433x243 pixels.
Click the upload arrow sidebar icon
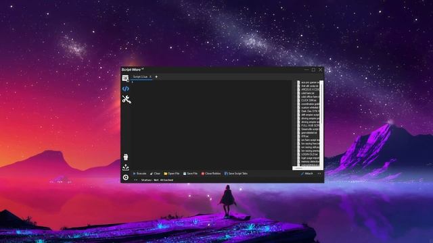coord(126,167)
